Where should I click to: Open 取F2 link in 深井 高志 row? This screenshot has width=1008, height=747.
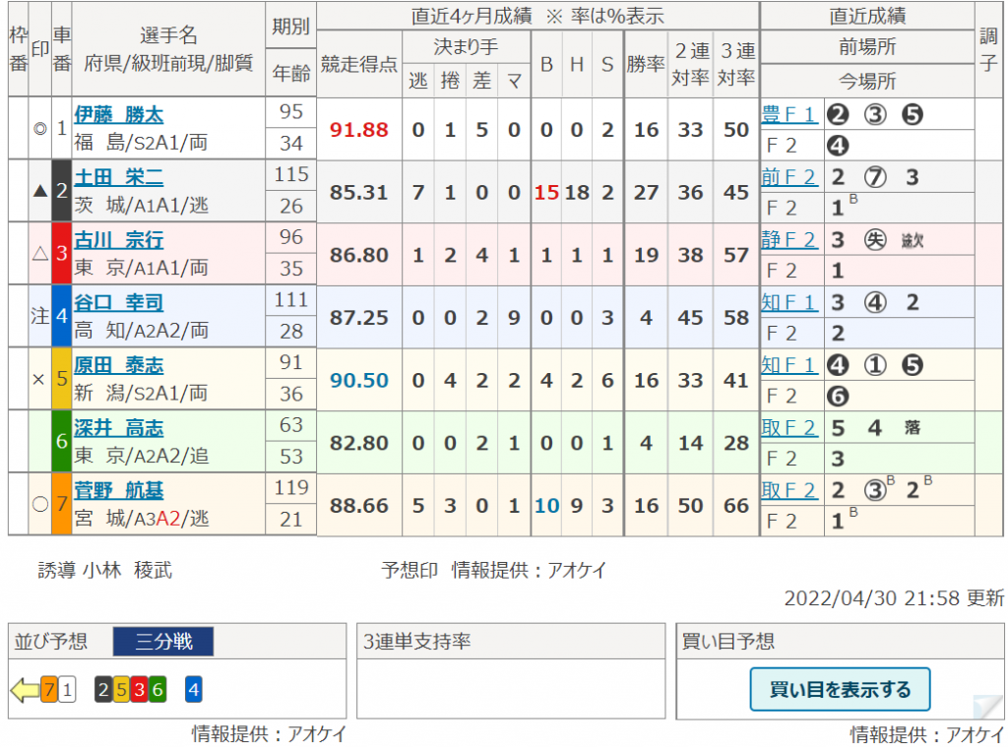(x=788, y=427)
